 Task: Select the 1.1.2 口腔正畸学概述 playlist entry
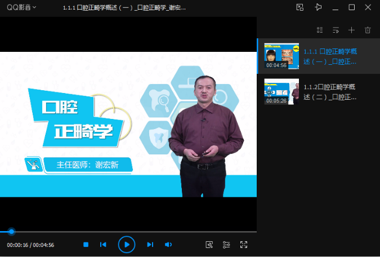coord(329,92)
